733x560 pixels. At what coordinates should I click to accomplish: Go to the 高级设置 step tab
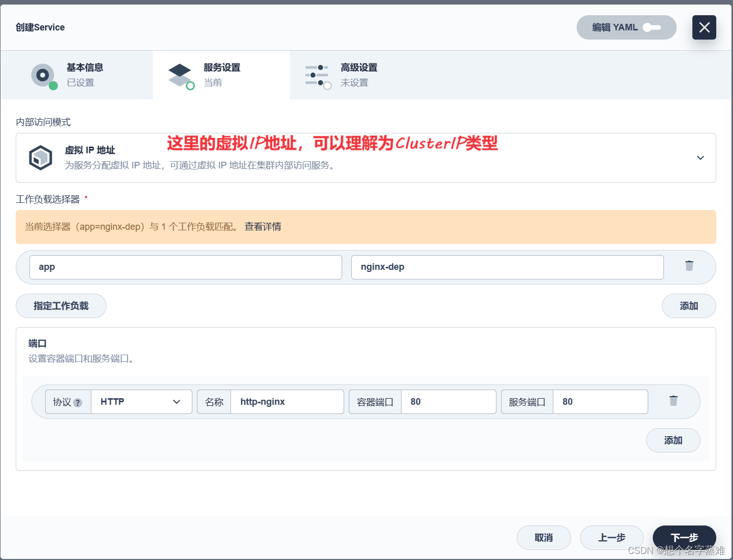click(358, 75)
